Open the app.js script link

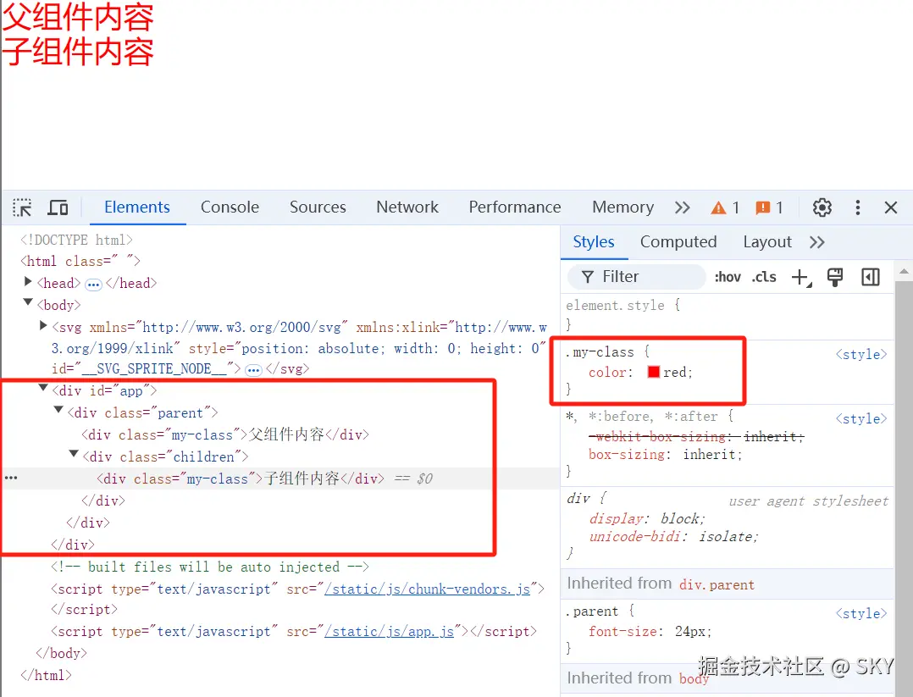pos(389,631)
